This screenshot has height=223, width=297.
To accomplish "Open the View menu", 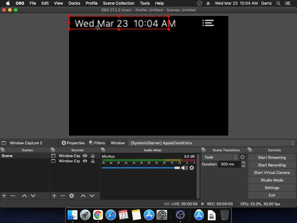I will click(x=58, y=3).
